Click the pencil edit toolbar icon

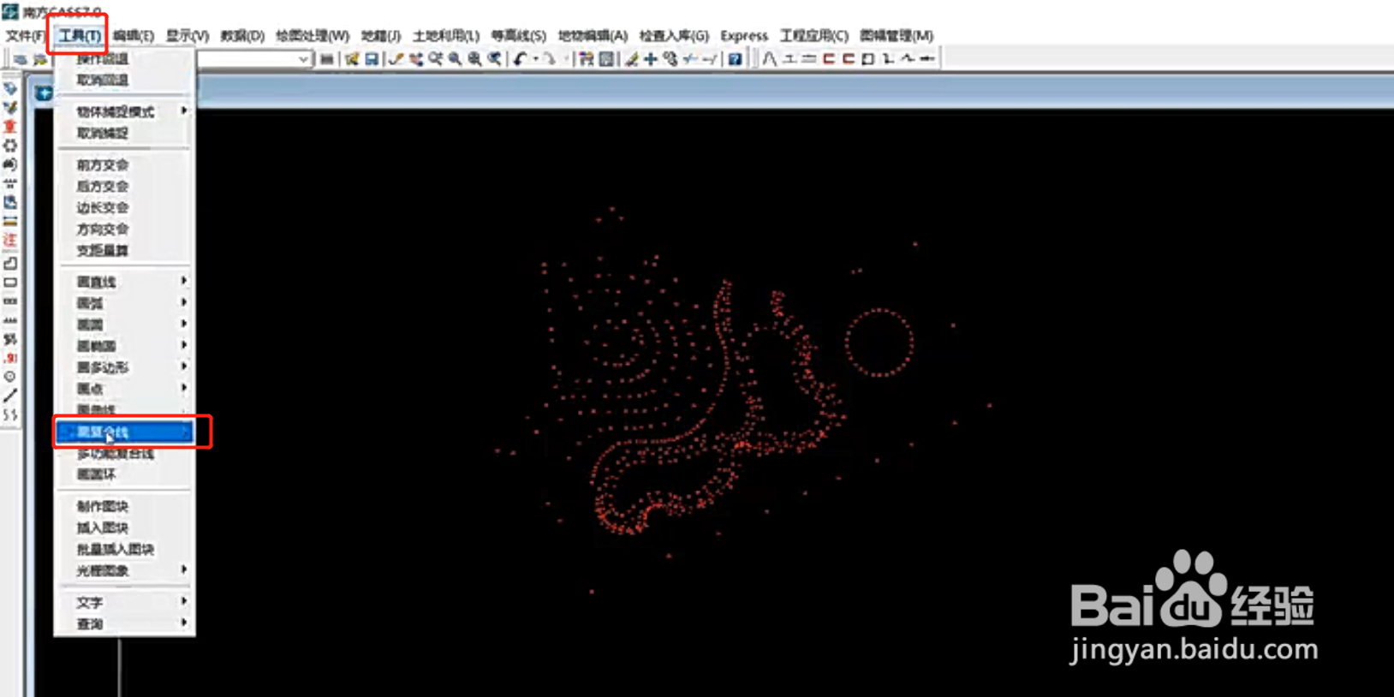(631, 59)
